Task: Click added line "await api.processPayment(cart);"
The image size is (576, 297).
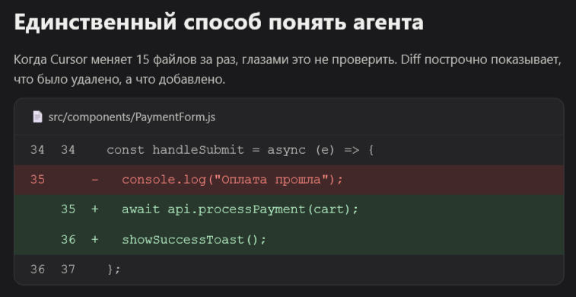Action: pos(289,209)
